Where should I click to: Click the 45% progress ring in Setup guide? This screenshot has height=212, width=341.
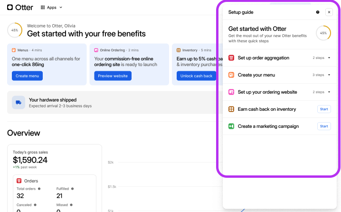(x=323, y=33)
